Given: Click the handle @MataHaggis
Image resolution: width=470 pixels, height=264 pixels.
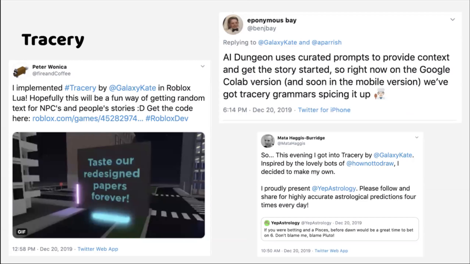Looking at the screenshot, I should tap(291, 143).
